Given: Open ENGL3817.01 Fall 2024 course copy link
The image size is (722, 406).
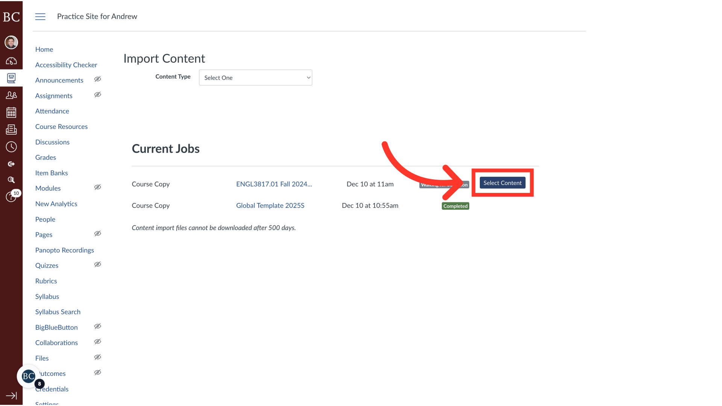Looking at the screenshot, I should (x=274, y=184).
